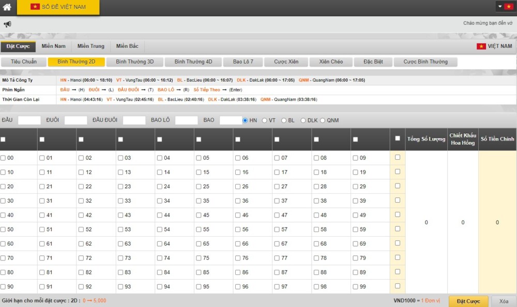Image resolution: width=517 pixels, height=307 pixels.
Task: Select the Bình Thường 3D bet type
Action: pyautogui.click(x=134, y=62)
